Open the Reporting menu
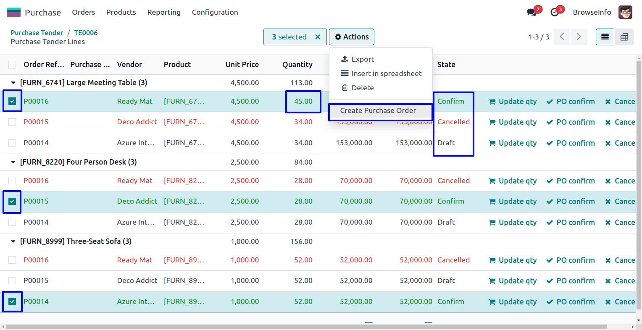This screenshot has width=642, height=330. (x=164, y=12)
